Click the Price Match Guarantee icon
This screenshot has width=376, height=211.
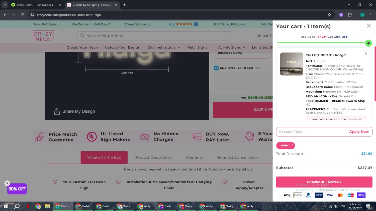coord(40,137)
